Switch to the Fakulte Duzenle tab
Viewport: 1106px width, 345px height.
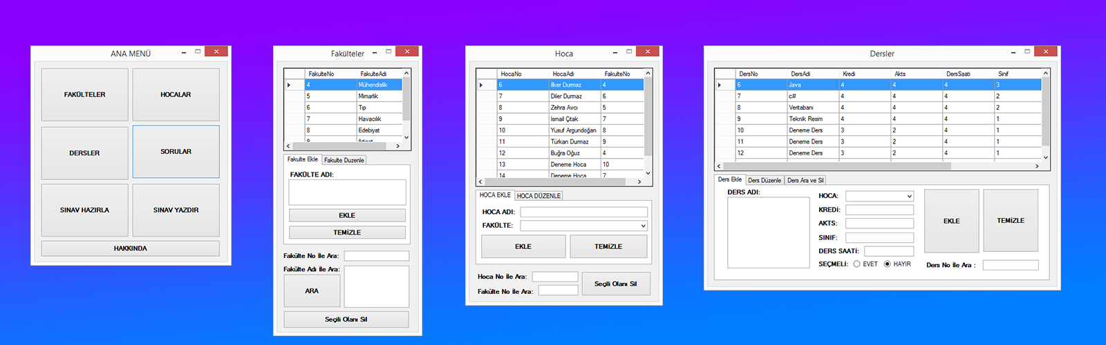point(344,160)
